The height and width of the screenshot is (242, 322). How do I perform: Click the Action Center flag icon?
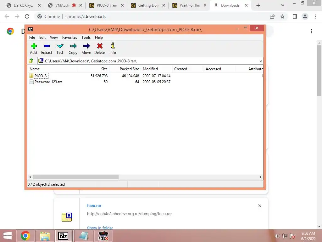[292, 236]
